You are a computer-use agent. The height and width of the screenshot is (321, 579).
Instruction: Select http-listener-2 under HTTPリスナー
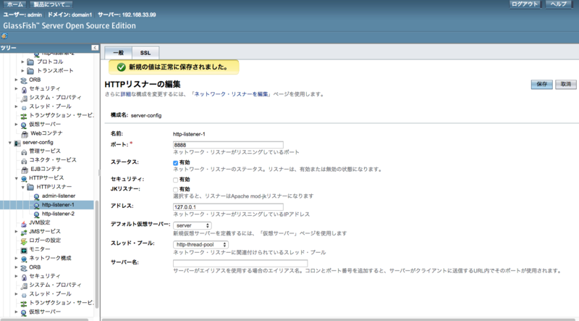pyautogui.click(x=58, y=214)
